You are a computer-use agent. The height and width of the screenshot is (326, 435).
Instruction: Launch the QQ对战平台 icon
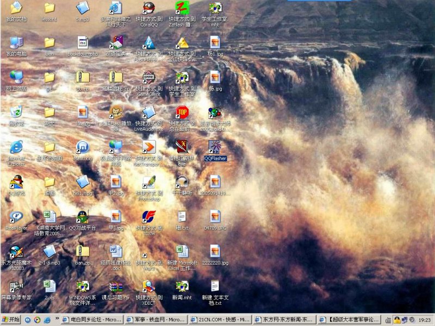coord(82,217)
